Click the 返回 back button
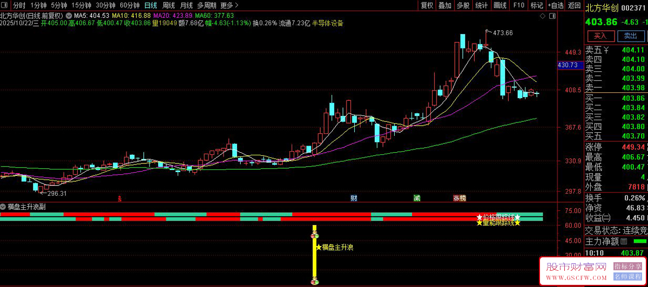Viewport: 648px width, 287px height. coord(574,5)
